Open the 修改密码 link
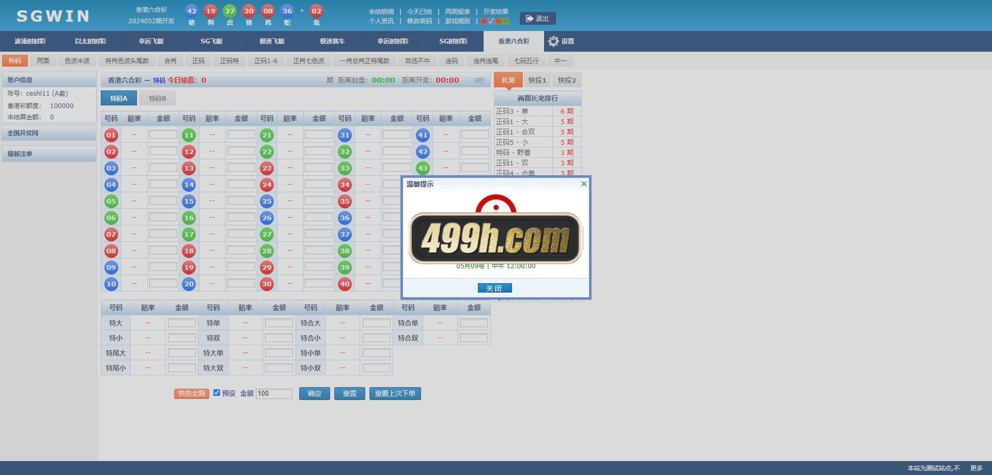 click(420, 21)
